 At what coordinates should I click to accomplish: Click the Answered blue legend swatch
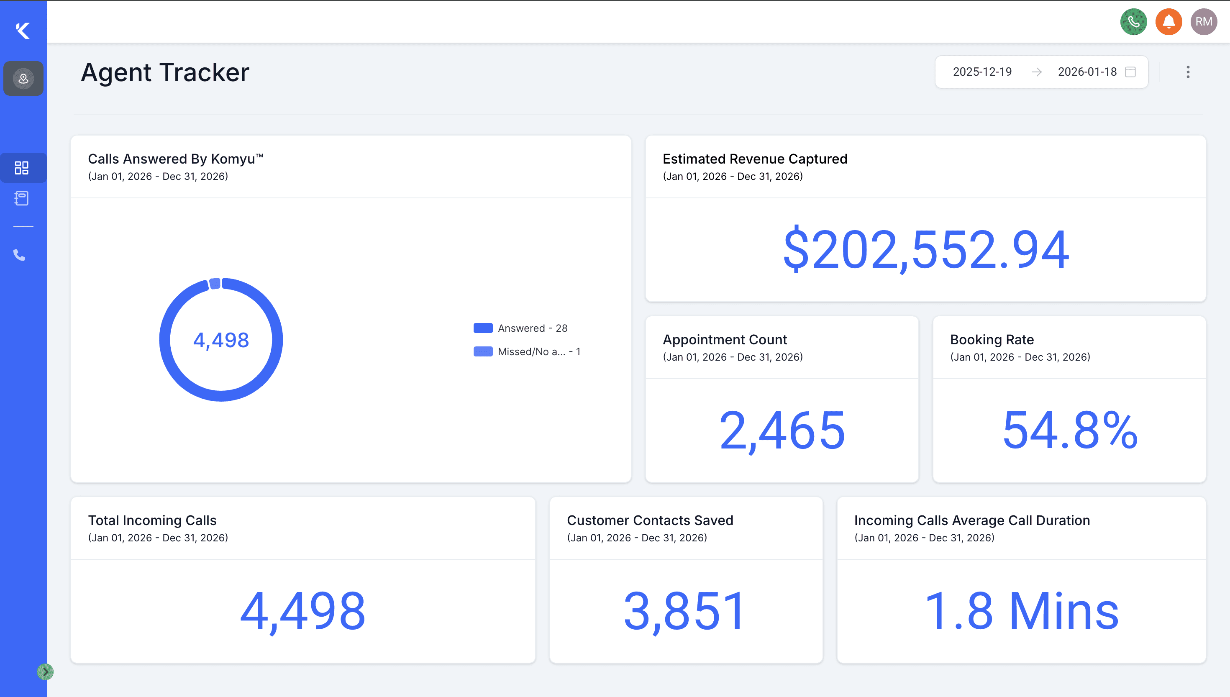click(483, 328)
